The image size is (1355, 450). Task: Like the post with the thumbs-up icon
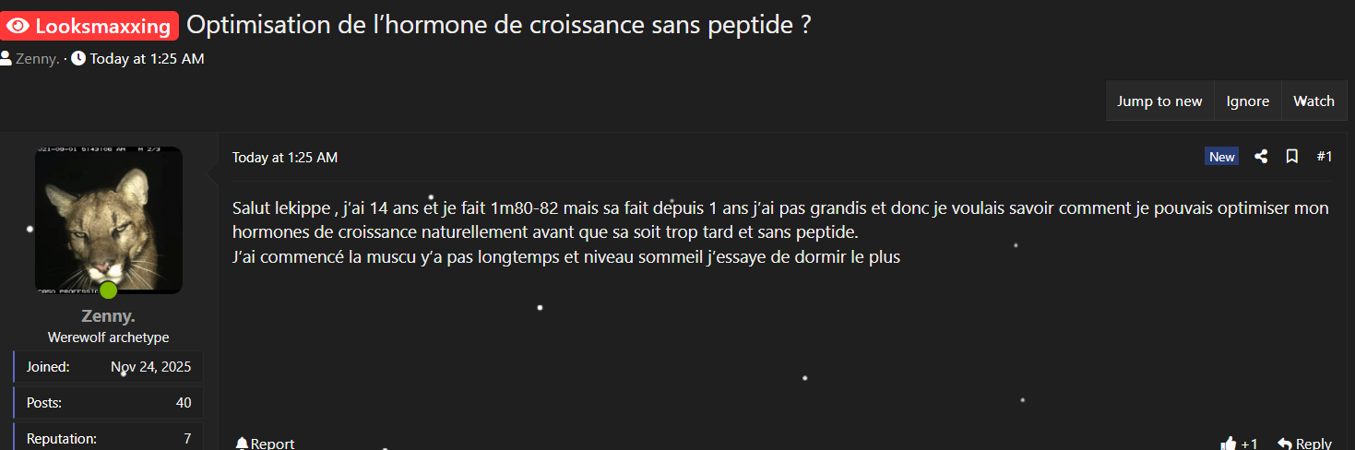click(1229, 444)
